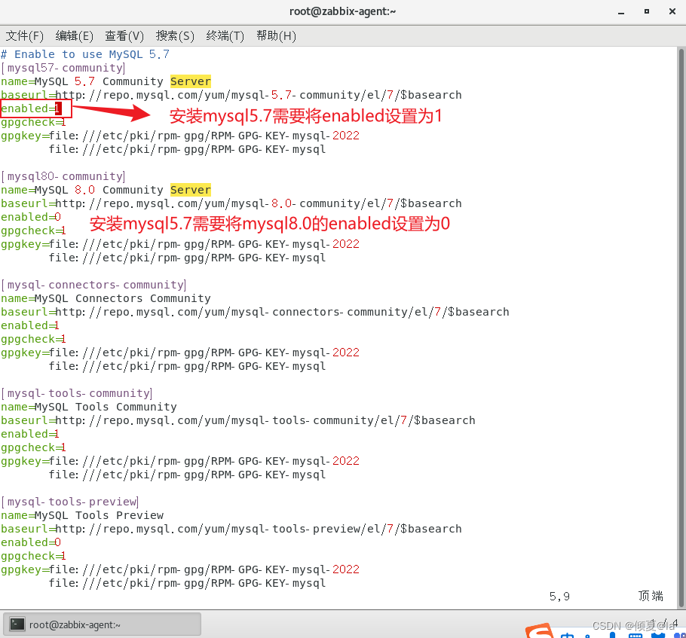Click the mysql-8.0-community baseurl line
This screenshot has height=638, width=686.
point(231,203)
